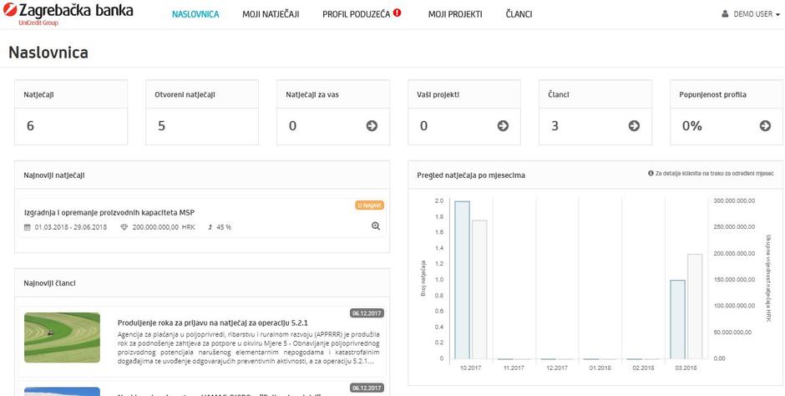Open Moji projekti menu item
Viewport: 785px width, 396px height.
point(455,14)
